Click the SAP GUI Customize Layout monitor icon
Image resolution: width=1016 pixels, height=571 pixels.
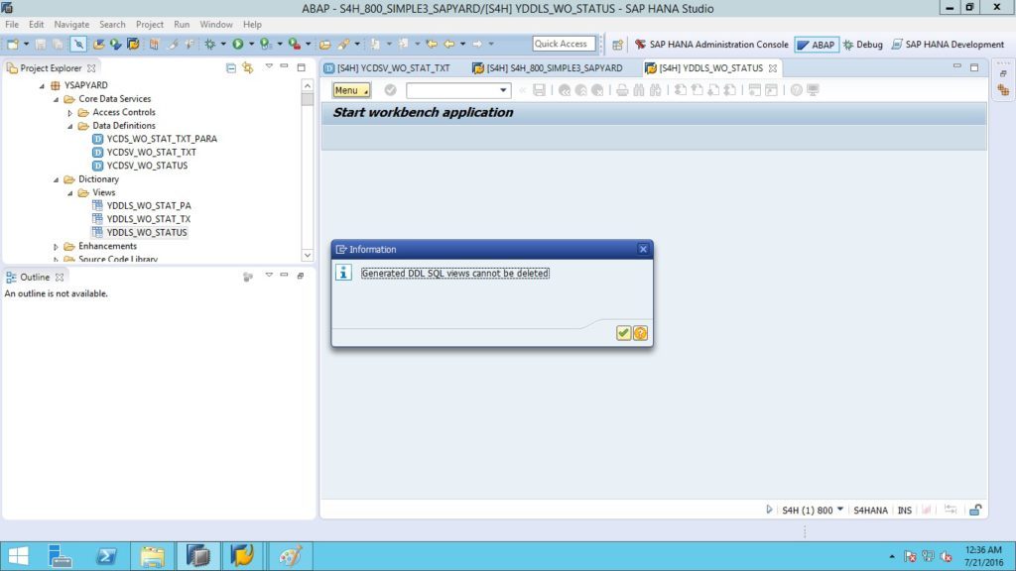tap(814, 90)
